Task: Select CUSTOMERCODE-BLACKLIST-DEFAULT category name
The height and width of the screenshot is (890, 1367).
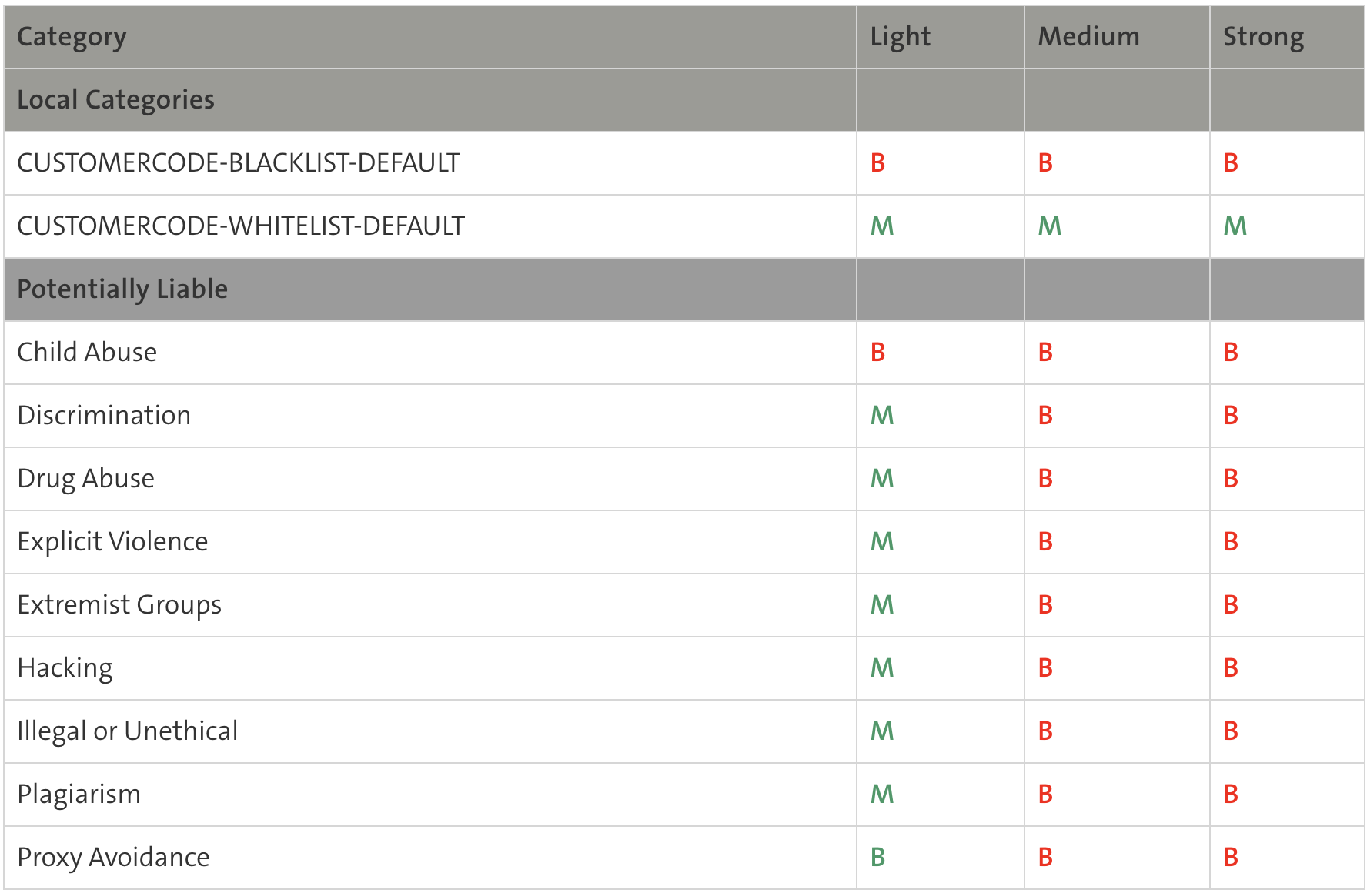Action: coord(239,163)
